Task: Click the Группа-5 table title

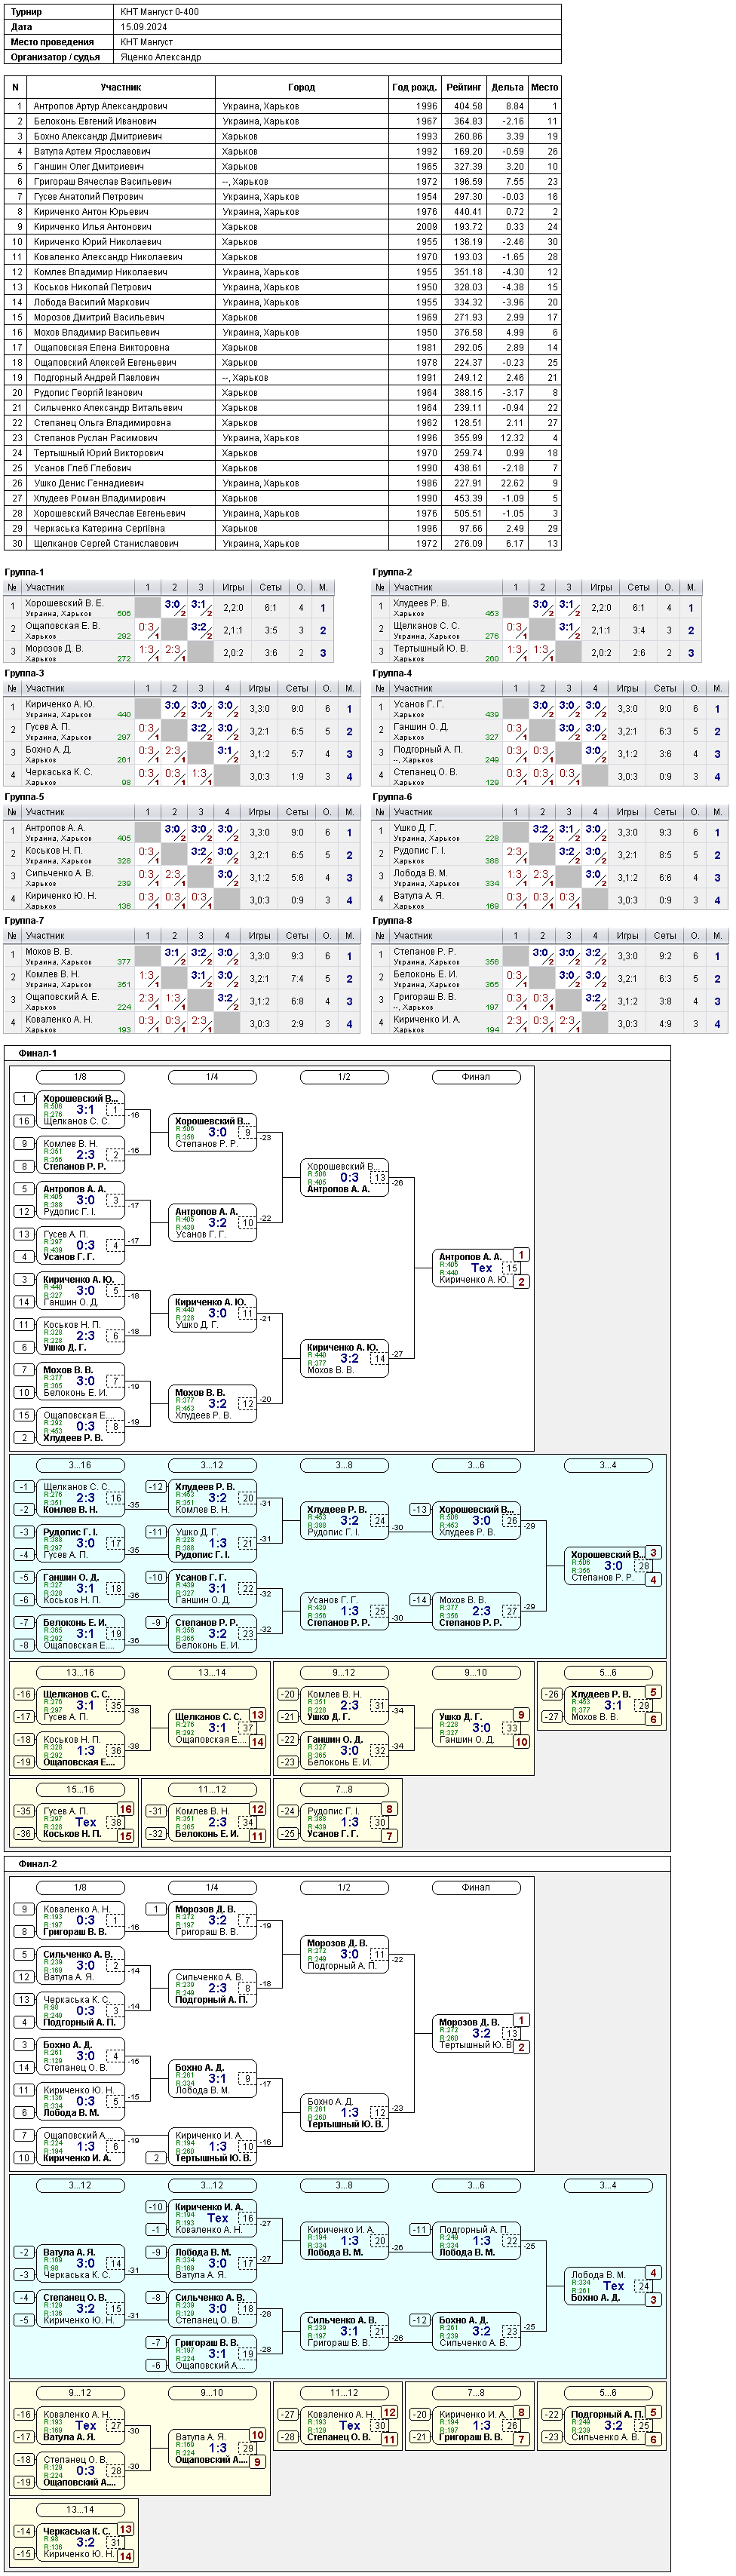Action: [x=24, y=797]
